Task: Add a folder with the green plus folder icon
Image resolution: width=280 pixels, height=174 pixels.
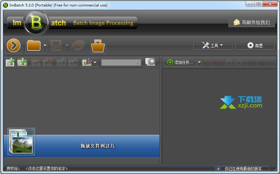Action: (x=22, y=62)
